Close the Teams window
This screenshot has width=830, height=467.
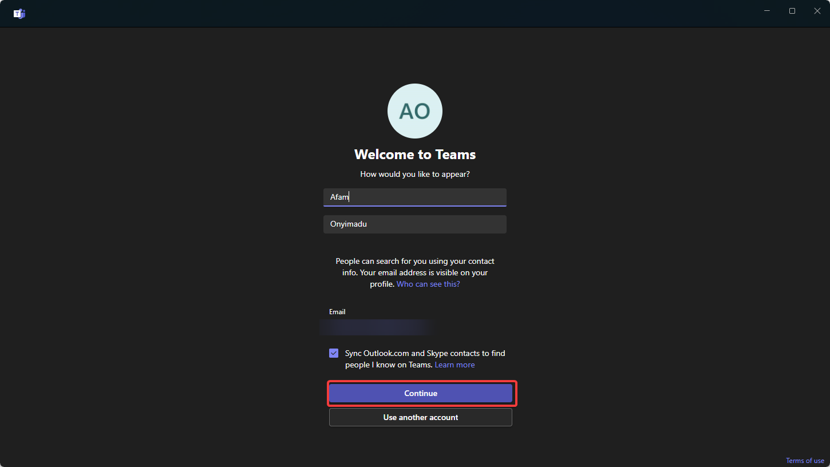[x=817, y=11]
